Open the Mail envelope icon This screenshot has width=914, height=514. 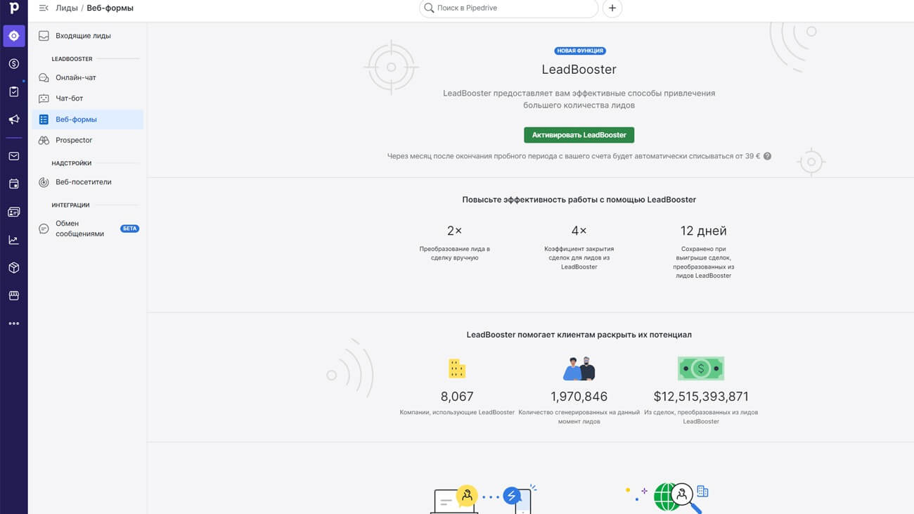(x=13, y=156)
